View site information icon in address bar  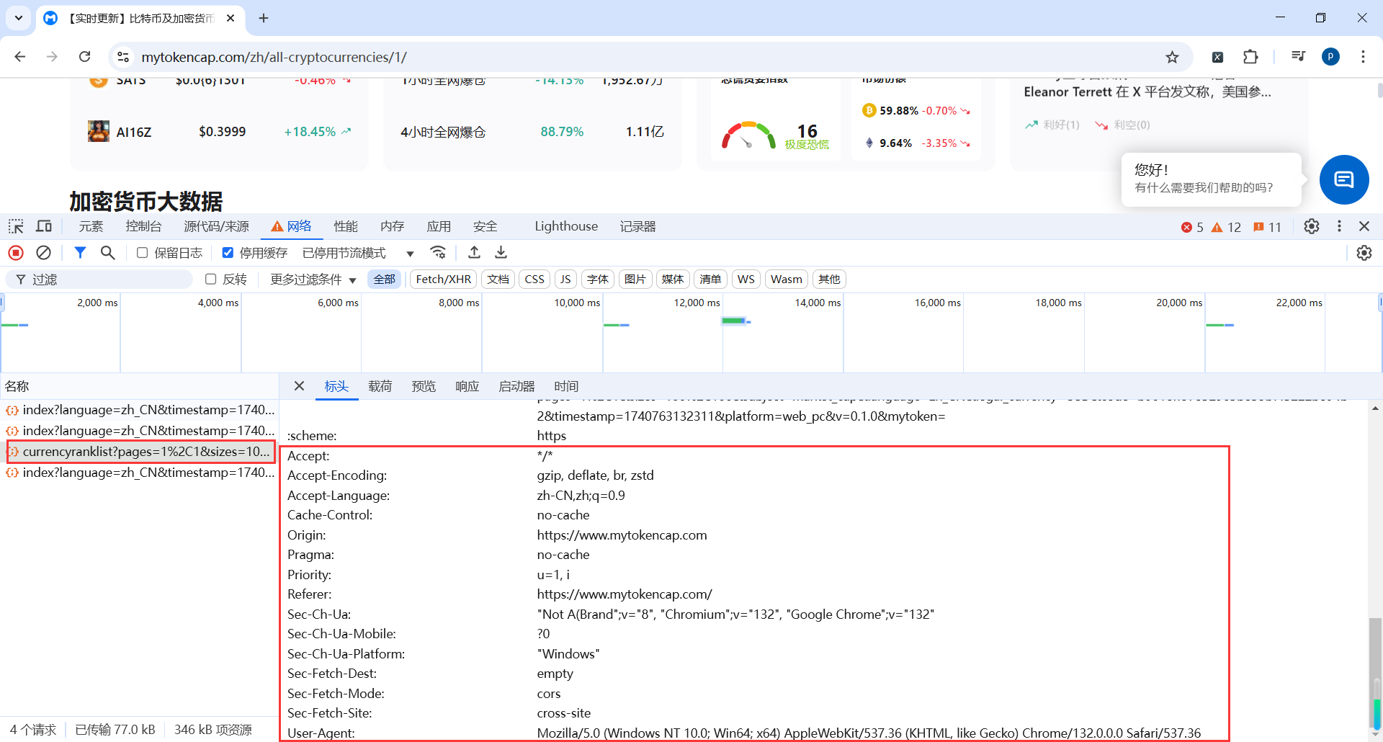123,57
